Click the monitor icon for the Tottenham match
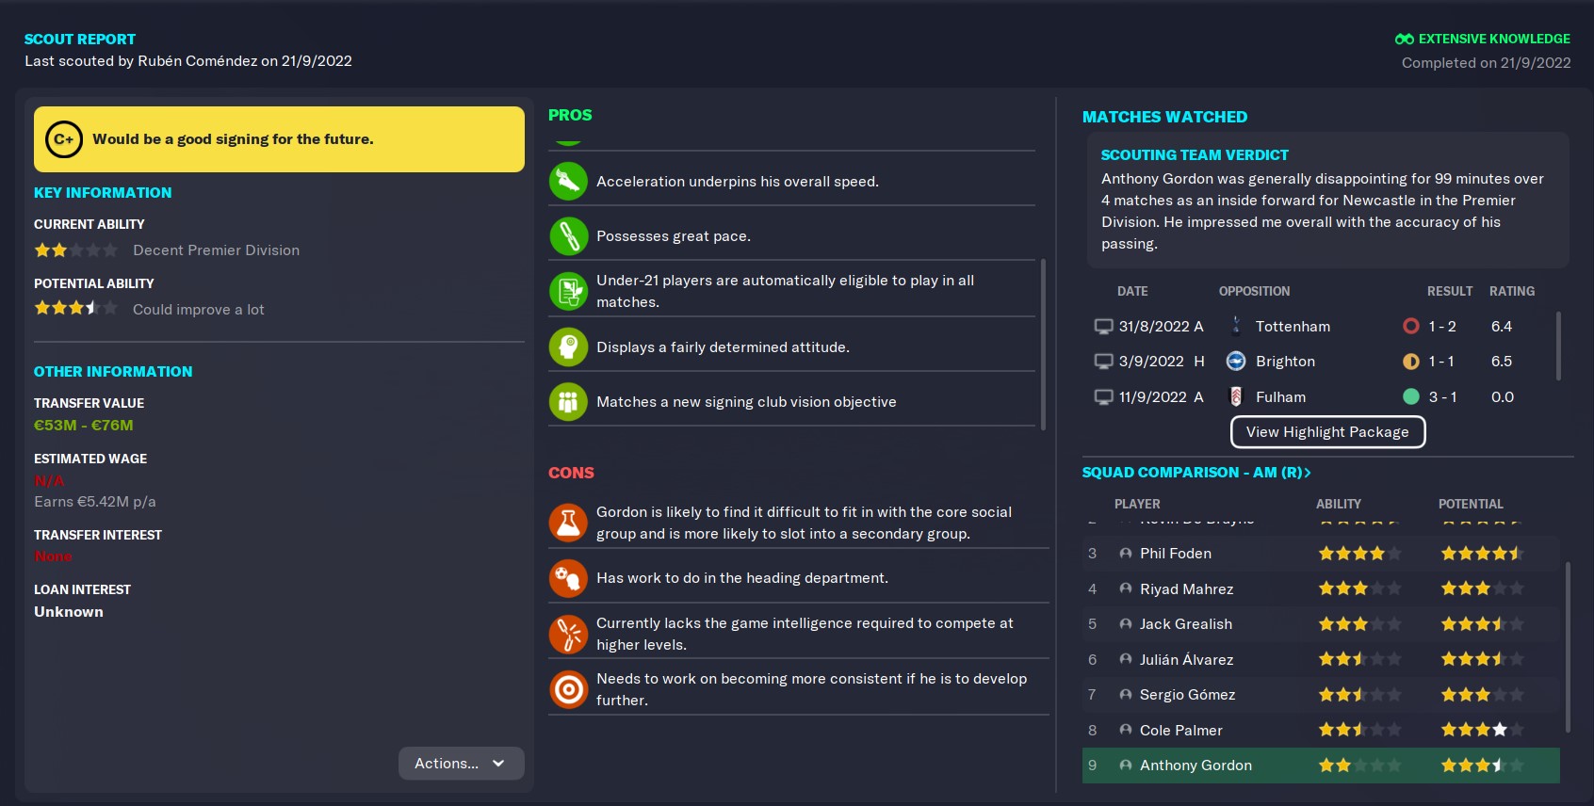 [1103, 327]
